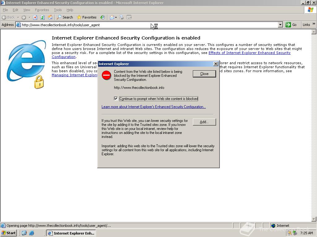Click the large Internet Explorer logo image
Image resolution: width=317 pixels, height=237 pixels.
[26, 64]
